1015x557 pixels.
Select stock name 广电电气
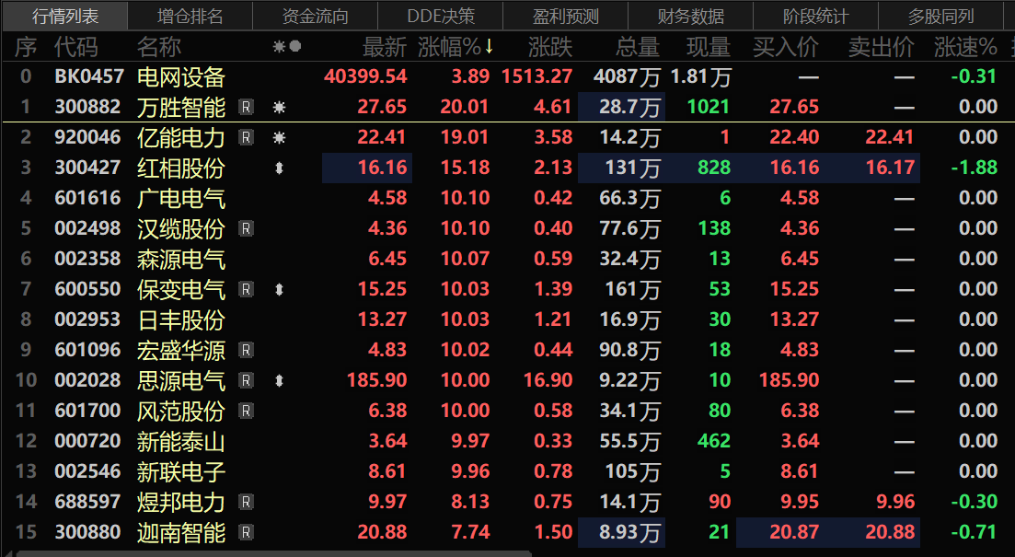pos(181,198)
